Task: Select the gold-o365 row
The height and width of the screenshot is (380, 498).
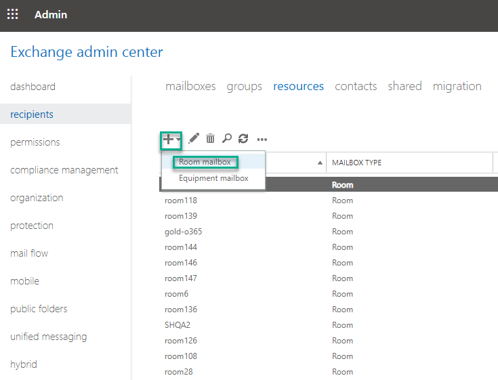Action: (x=329, y=232)
